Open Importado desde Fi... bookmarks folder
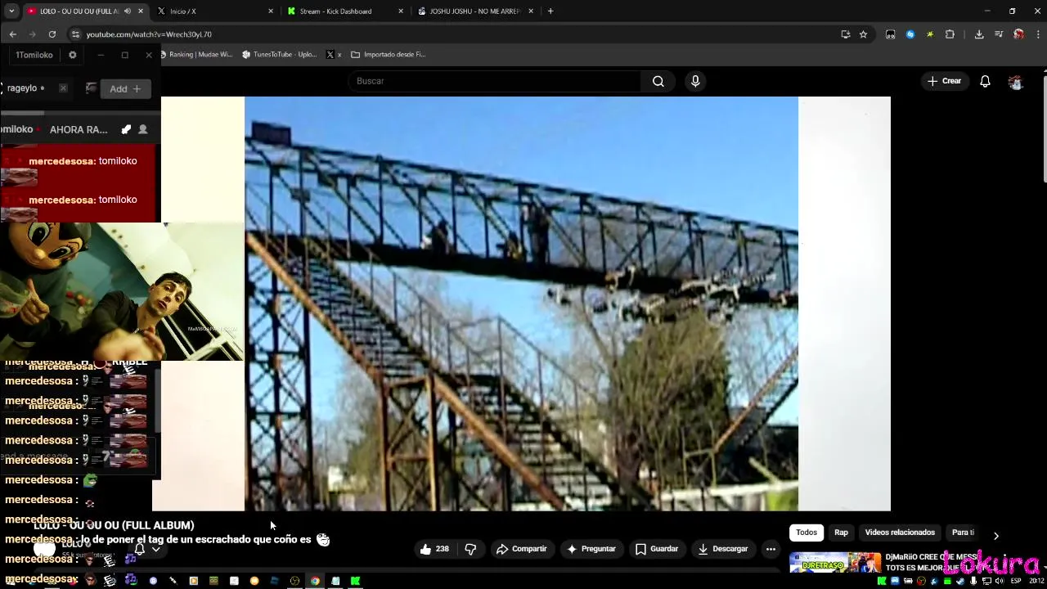Screen dimensions: 1047x589 (x=389, y=55)
